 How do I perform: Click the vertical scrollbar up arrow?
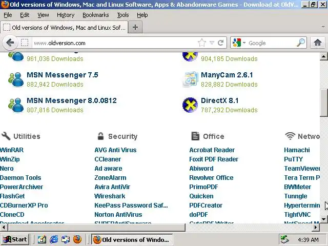click(x=323, y=56)
